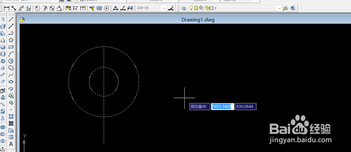Screen dimensions: 351x152
Task: Select the 3D Sphere solid tool
Action: (x=3, y=47)
